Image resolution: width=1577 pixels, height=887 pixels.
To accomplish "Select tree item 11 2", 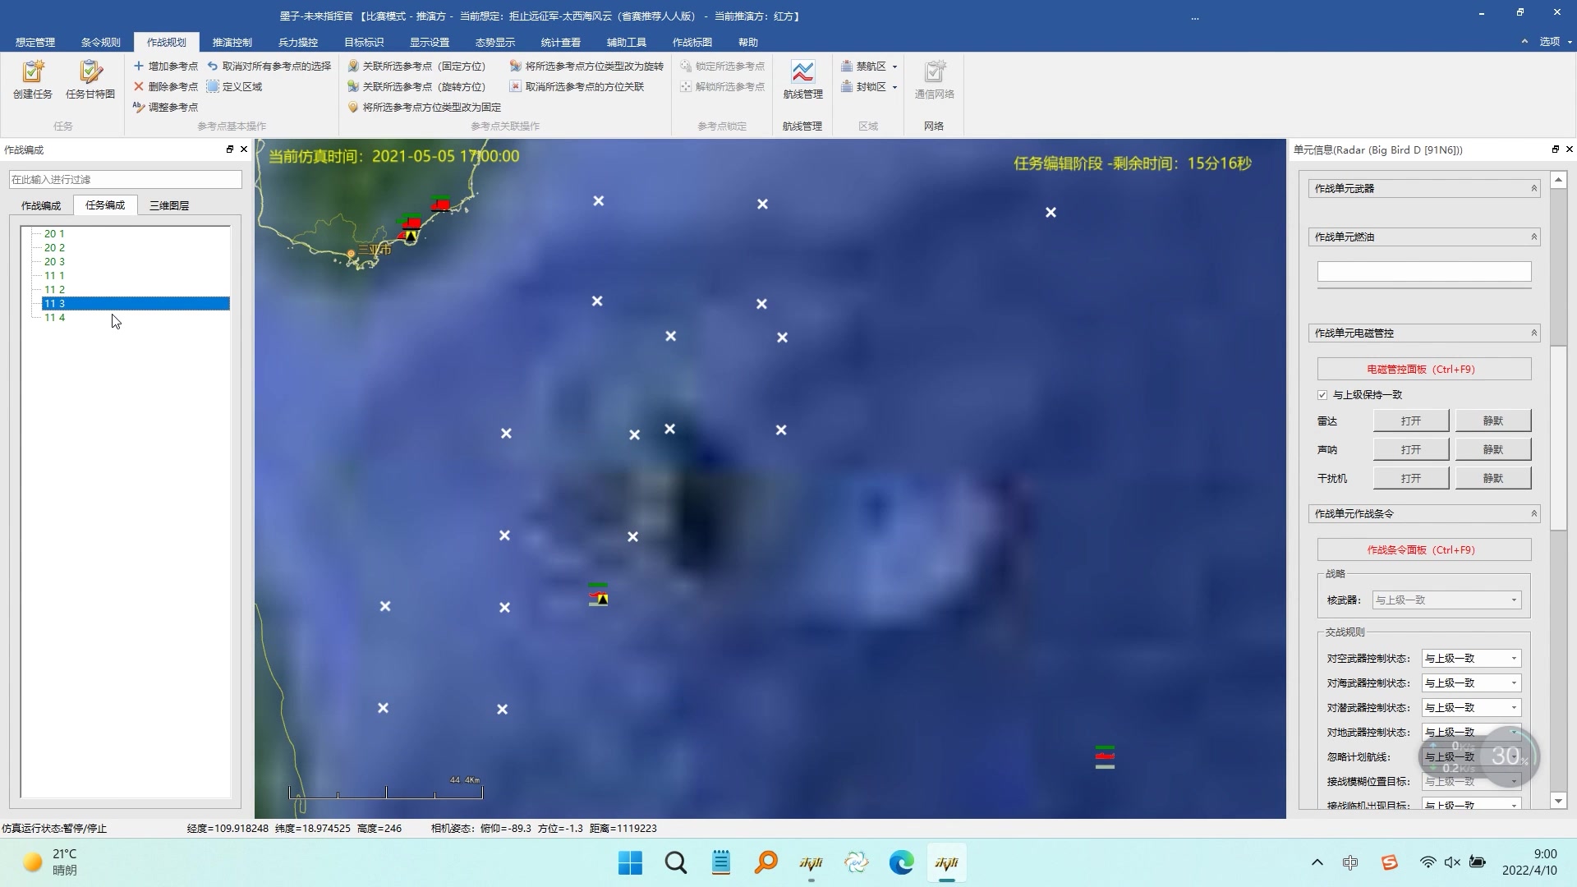I will 54,290.
